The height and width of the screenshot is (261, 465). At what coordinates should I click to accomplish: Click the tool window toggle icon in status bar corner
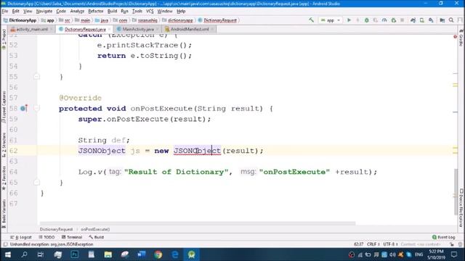[x=5, y=244]
